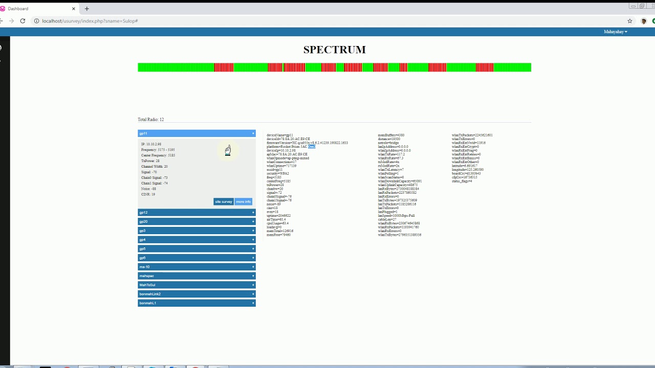Expand the bonmahLink2 radio panel

(x=196, y=294)
